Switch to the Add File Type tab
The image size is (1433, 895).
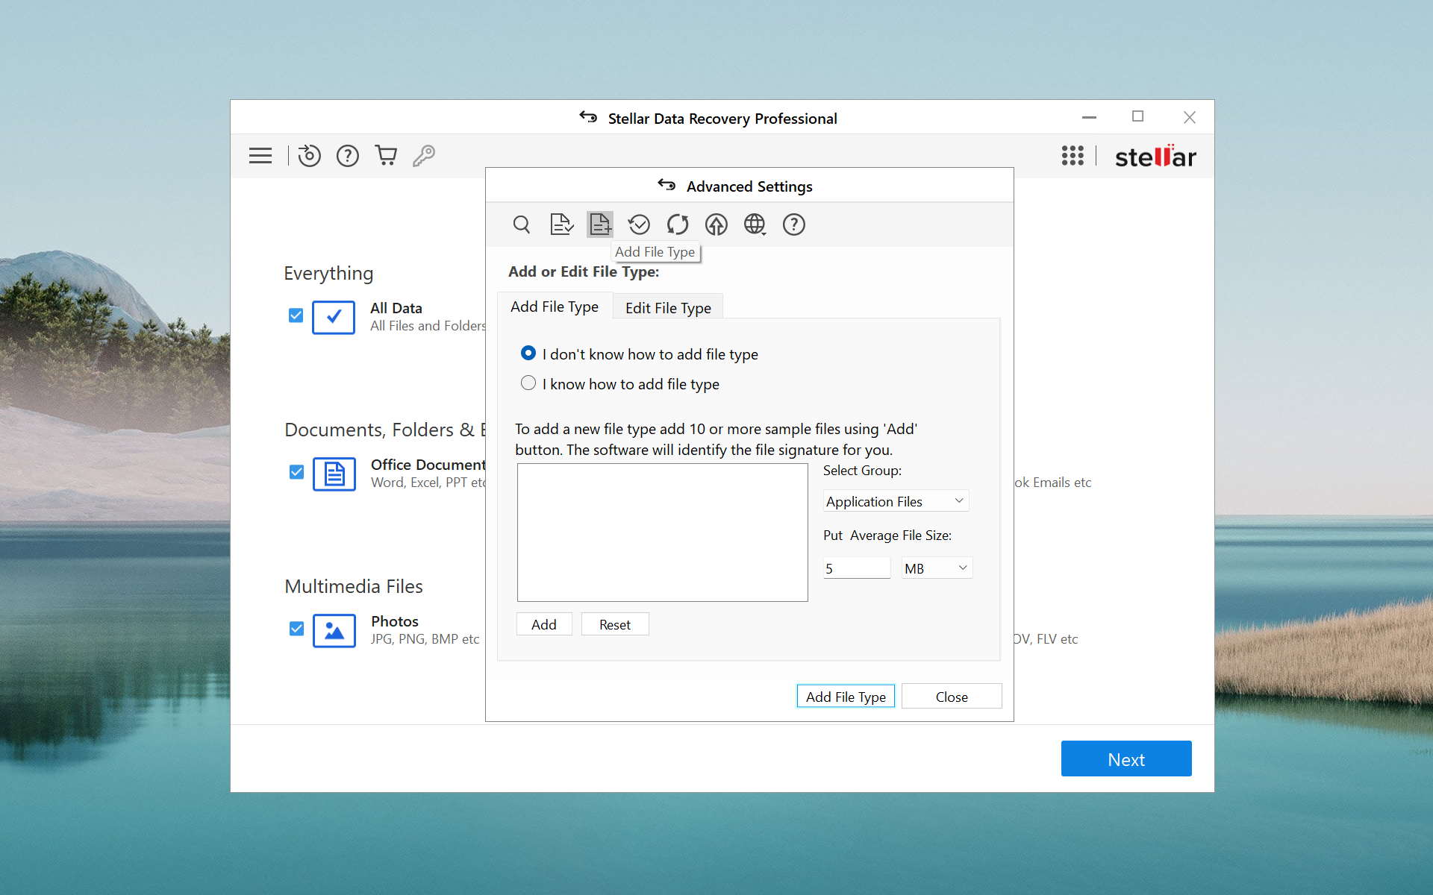tap(555, 307)
